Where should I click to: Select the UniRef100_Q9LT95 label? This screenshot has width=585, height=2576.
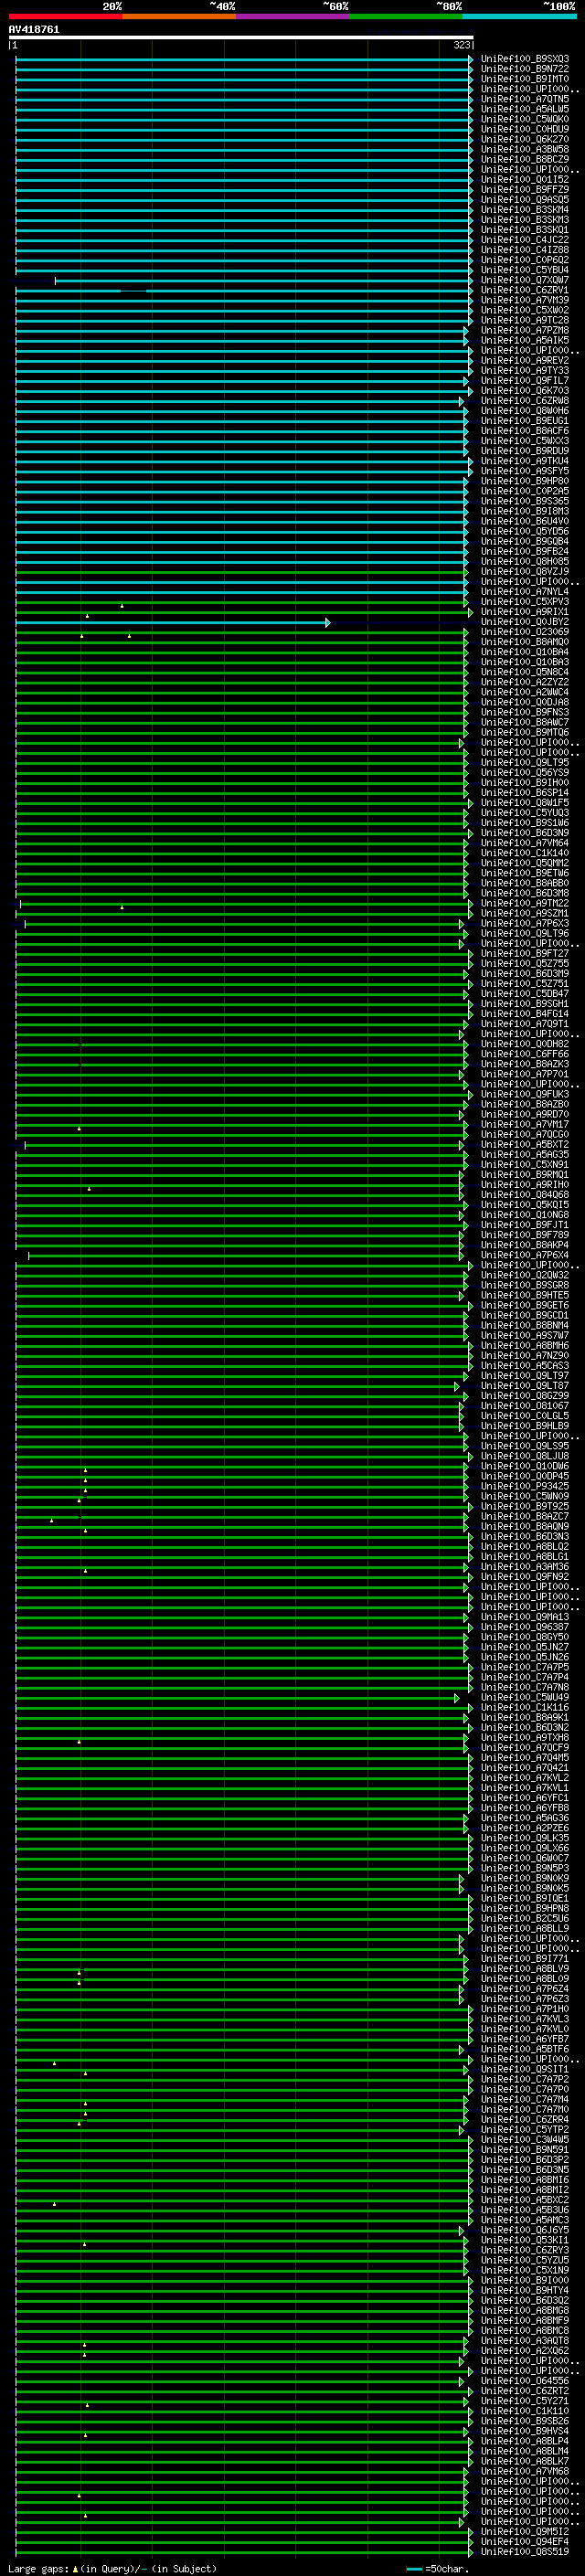point(525,762)
